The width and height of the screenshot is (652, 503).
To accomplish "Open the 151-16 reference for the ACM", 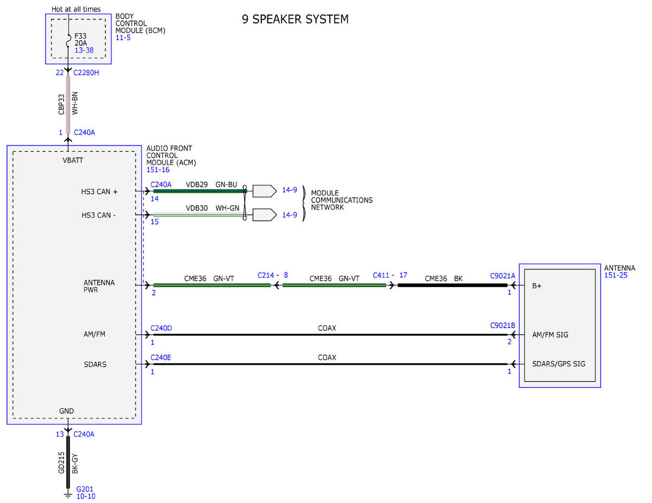I will (x=158, y=170).
